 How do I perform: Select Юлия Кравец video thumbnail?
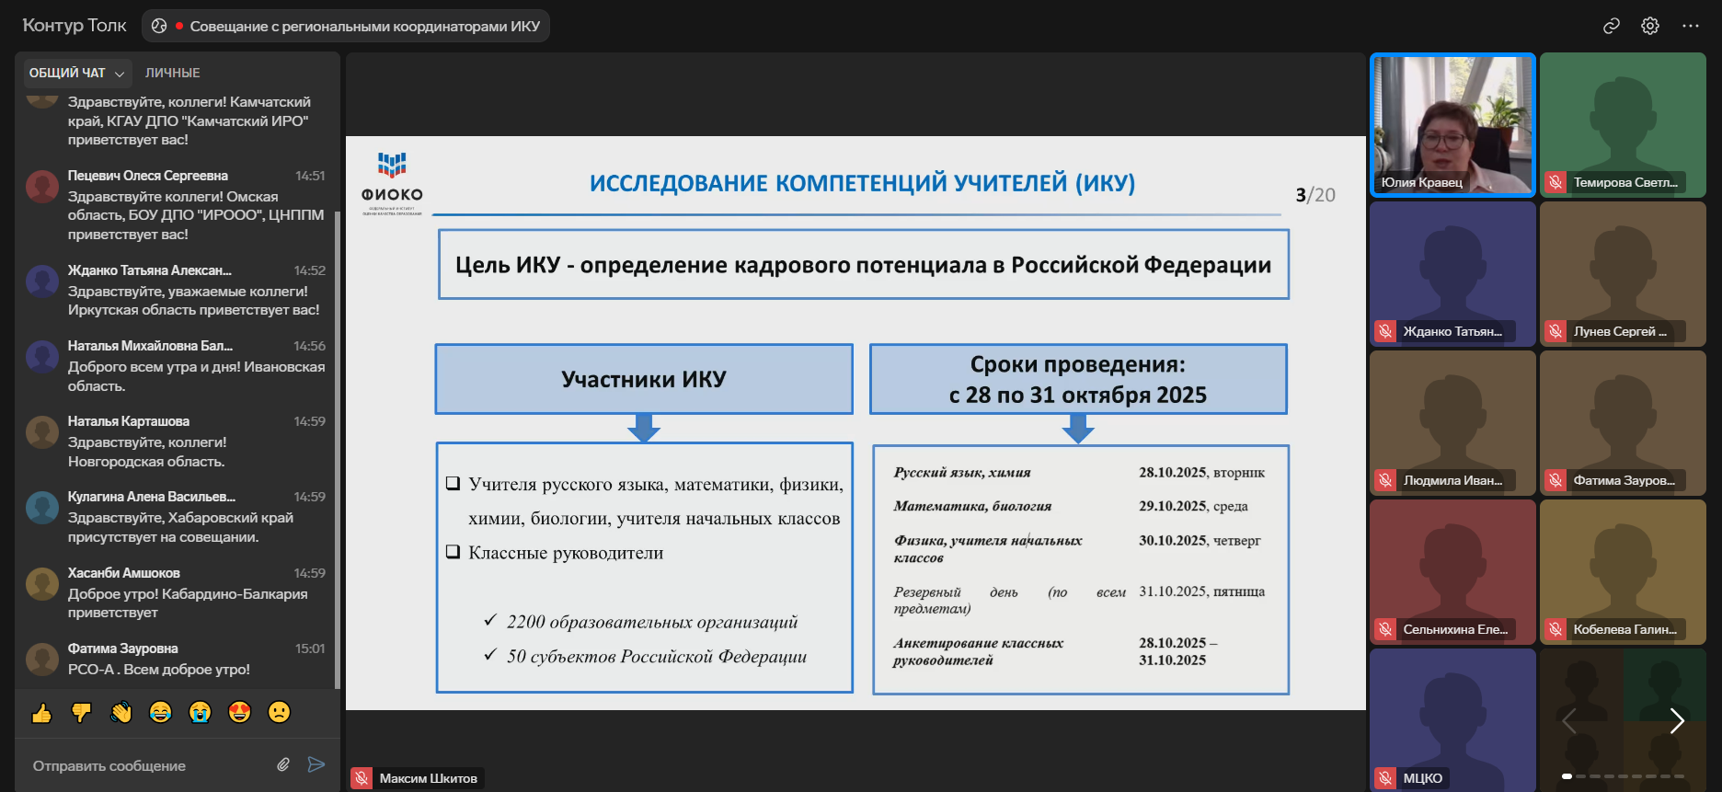1452,124
